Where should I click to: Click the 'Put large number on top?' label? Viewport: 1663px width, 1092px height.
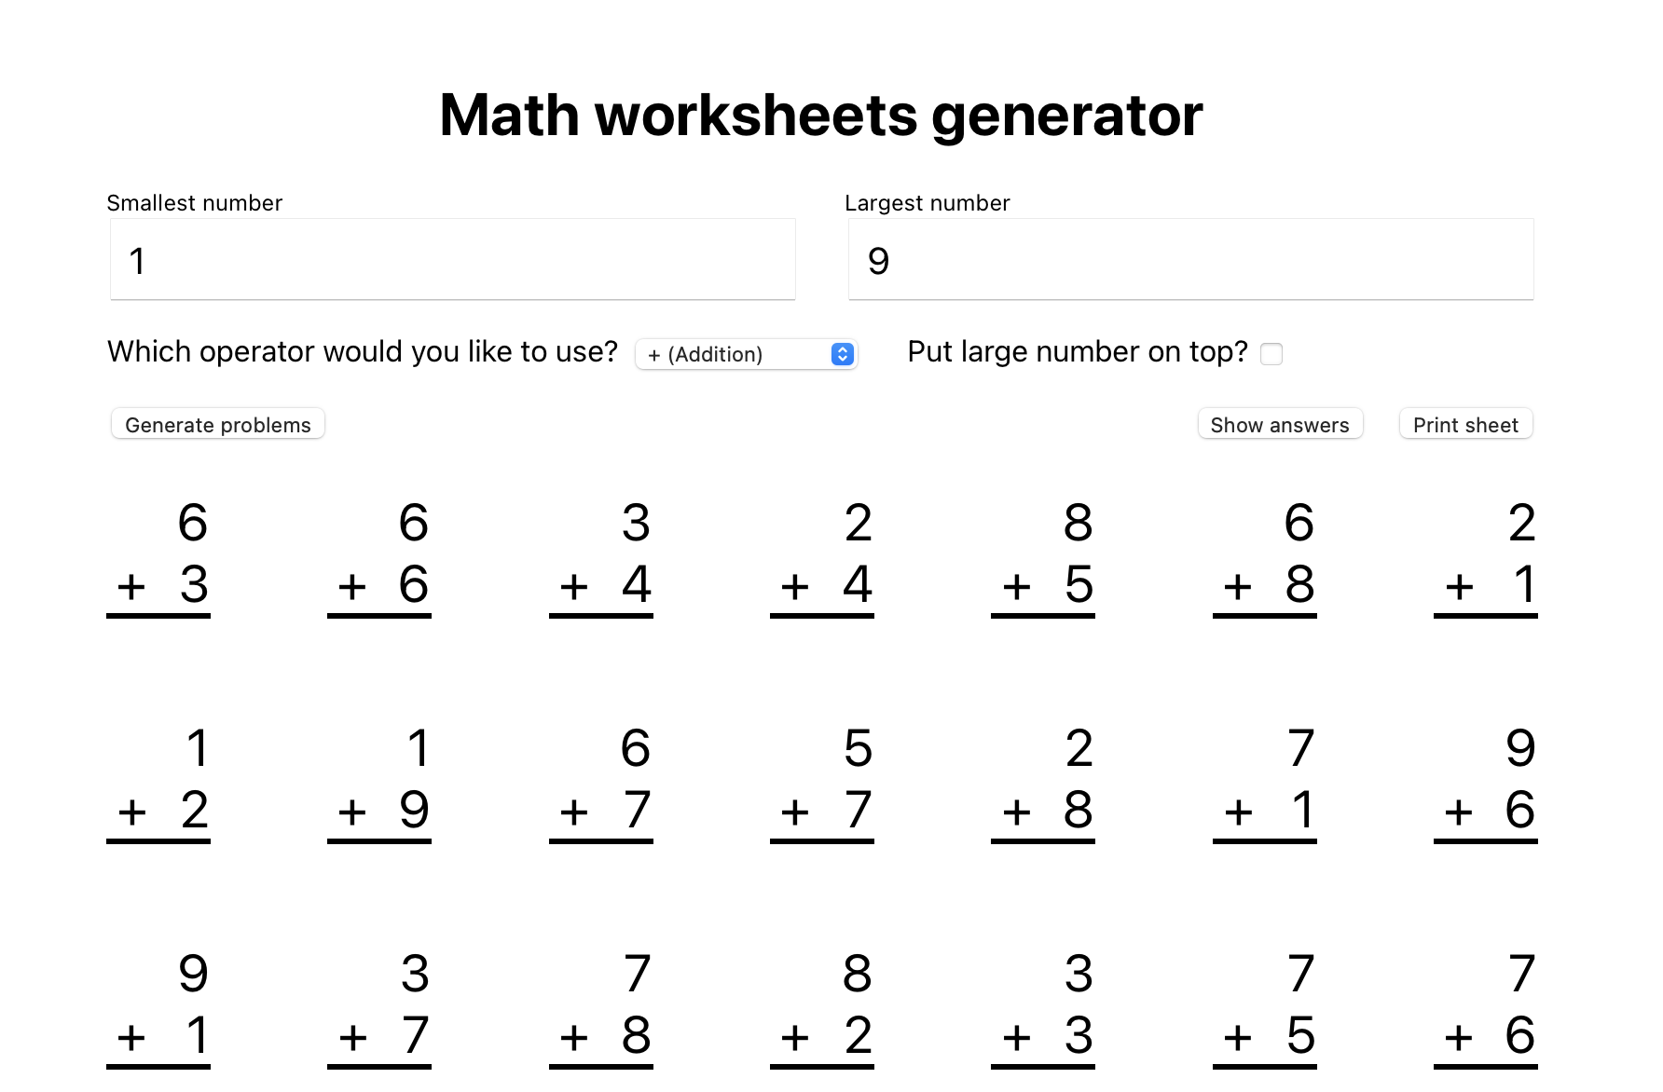point(1077,351)
